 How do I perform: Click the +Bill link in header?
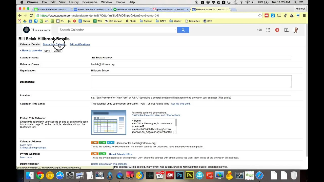pos(259,30)
